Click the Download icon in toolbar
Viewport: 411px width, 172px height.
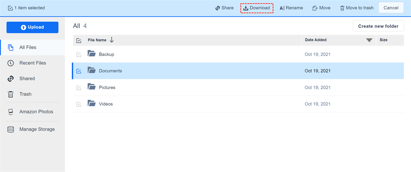(x=246, y=8)
